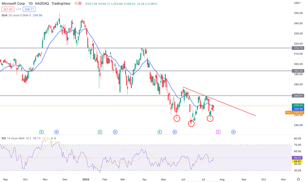The height and width of the screenshot is (182, 305).
Task: Click the pink approximate-data indicator icon
Action: coord(80,4)
